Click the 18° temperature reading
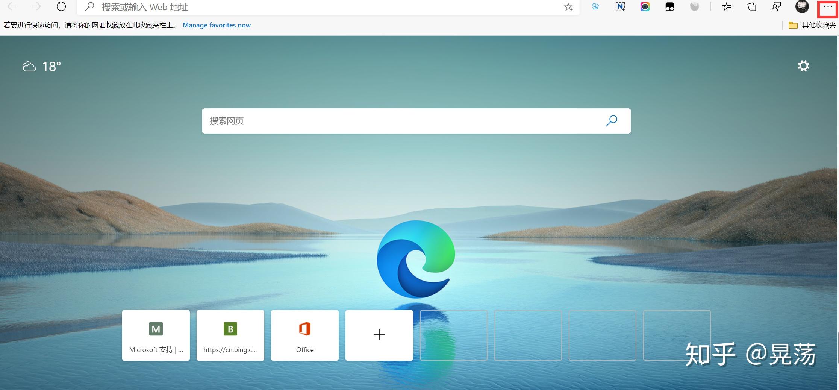The image size is (839, 390). (51, 67)
